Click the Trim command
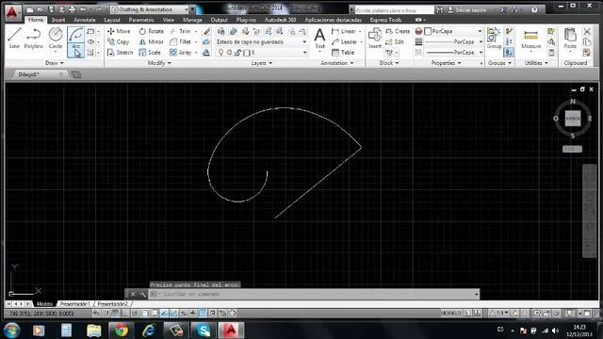The height and width of the screenshot is (339, 603). pyautogui.click(x=180, y=31)
